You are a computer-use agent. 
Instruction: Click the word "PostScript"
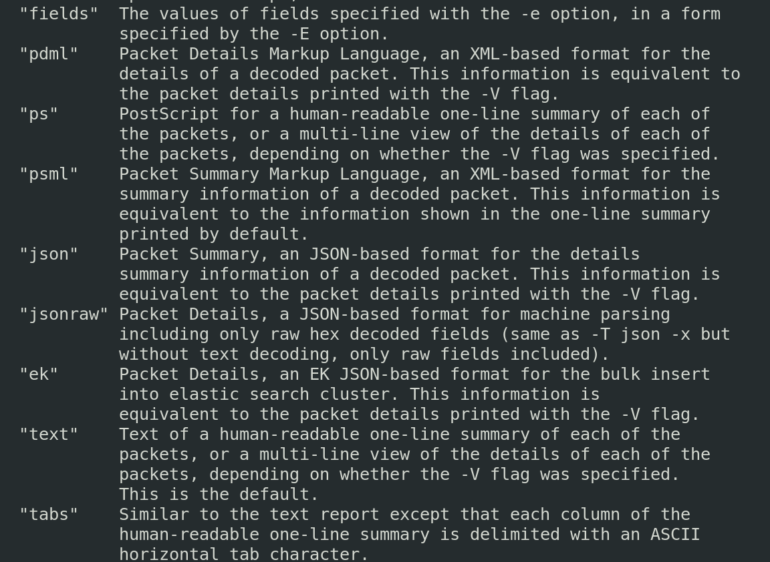[x=169, y=114]
